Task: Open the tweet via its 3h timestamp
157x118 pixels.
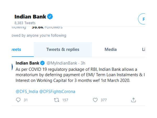Action: coord(83,63)
